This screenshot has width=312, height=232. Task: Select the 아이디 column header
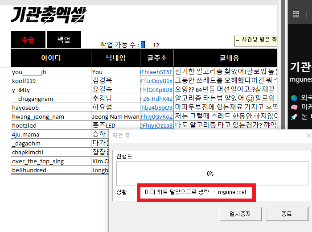(51, 58)
